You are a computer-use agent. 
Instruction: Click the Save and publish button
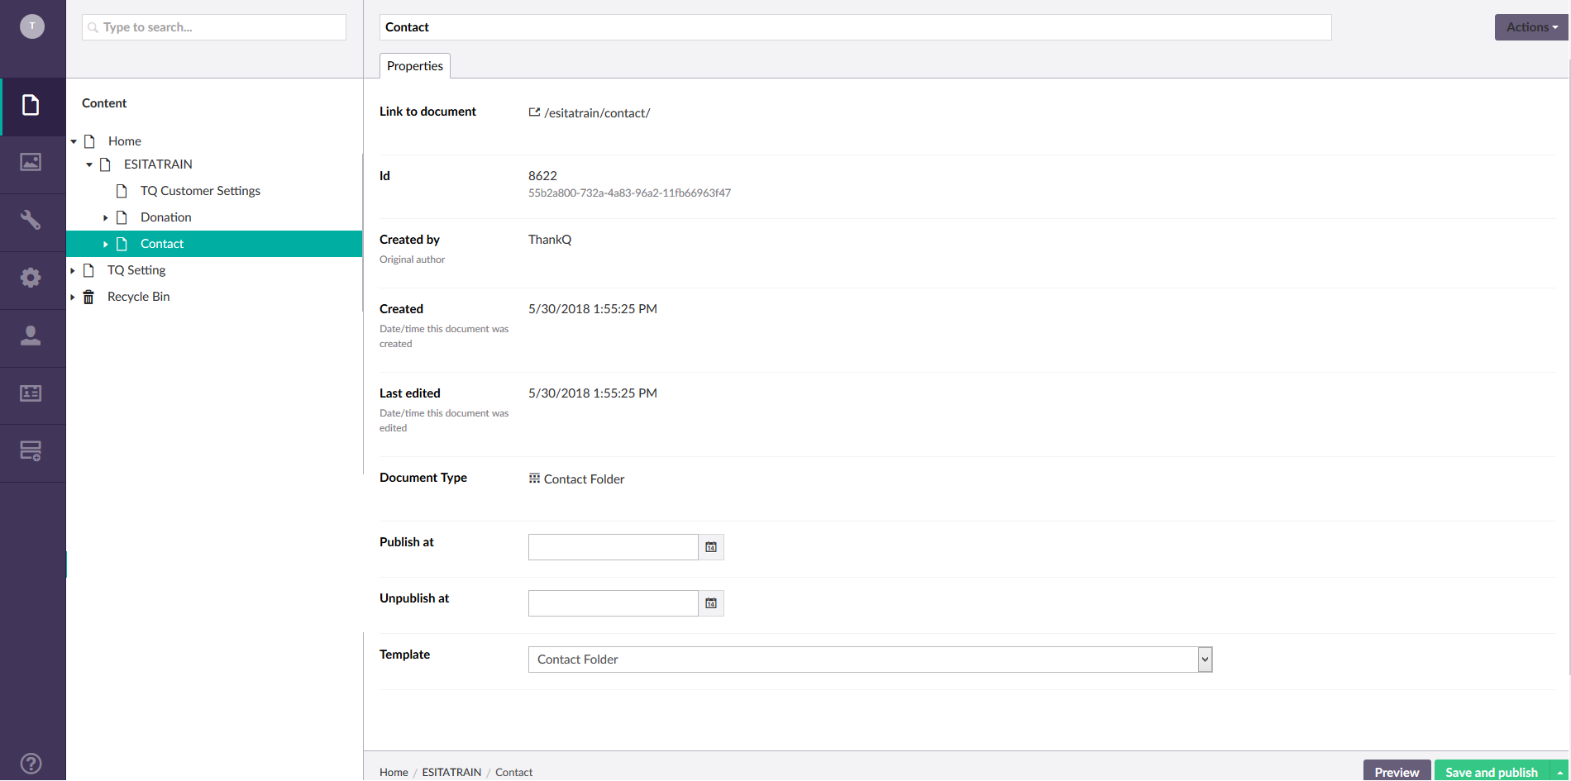pos(1491,771)
